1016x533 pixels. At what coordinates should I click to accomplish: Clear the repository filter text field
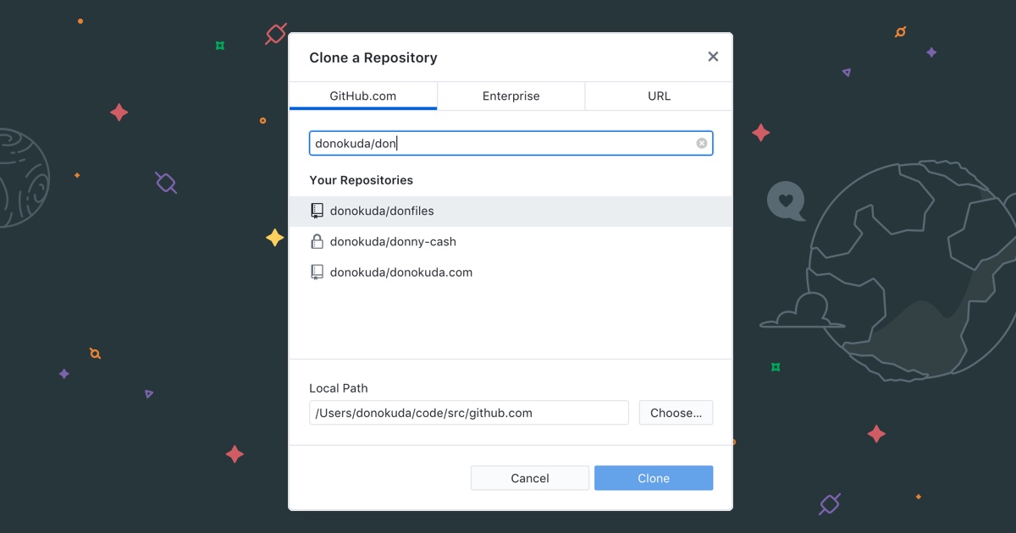[701, 143]
